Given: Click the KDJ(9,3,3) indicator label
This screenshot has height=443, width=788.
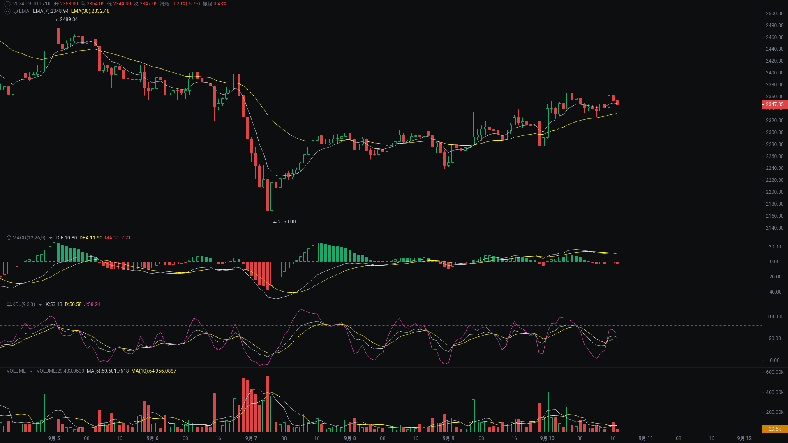Looking at the screenshot, I should tap(23, 304).
